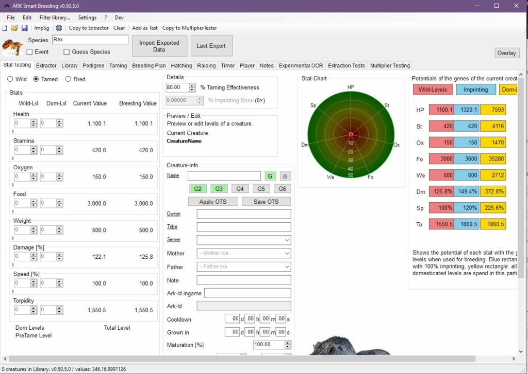Click the green G2 naming pattern button
This screenshot has width=528, height=374.
click(198, 189)
